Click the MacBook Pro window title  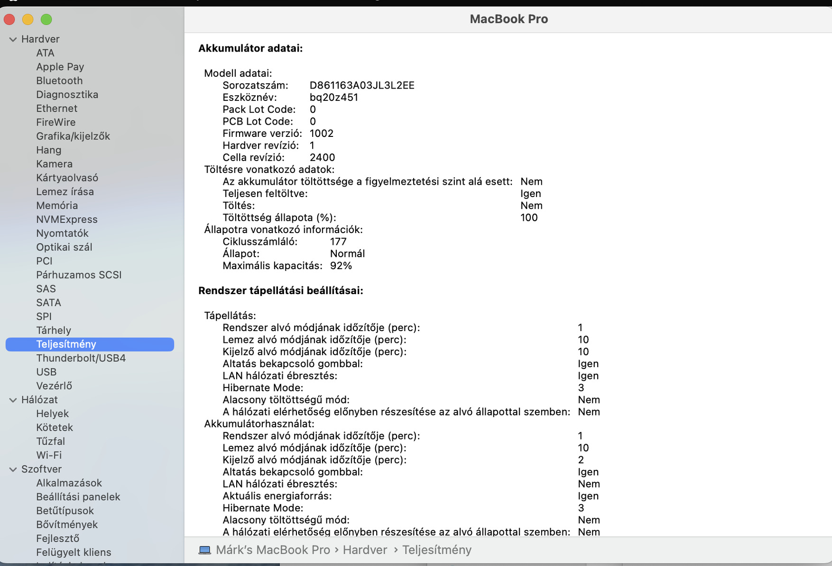[508, 19]
